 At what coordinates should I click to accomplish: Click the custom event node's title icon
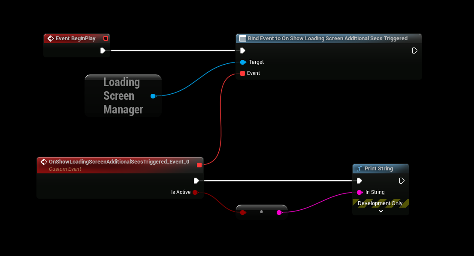coord(43,162)
